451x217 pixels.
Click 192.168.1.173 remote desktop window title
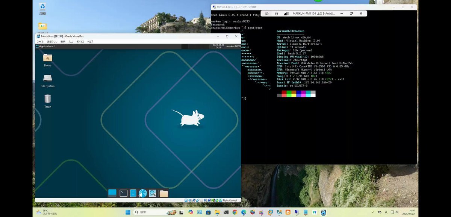[x=237, y=7]
